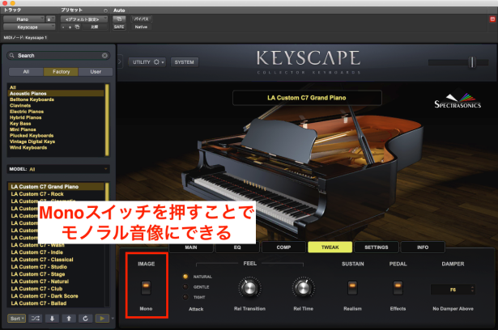Open the MODEL filter dropdown
The image size is (498, 330).
[x=58, y=169]
